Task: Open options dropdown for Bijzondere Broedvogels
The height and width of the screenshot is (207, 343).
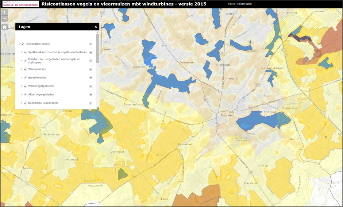Action: tap(91, 103)
